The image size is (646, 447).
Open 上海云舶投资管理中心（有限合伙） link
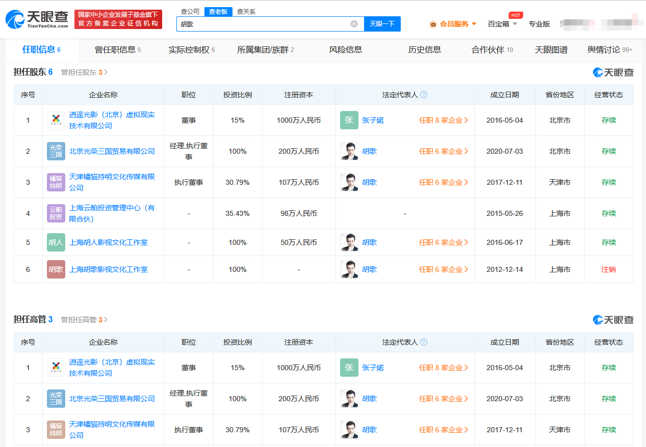(112, 213)
